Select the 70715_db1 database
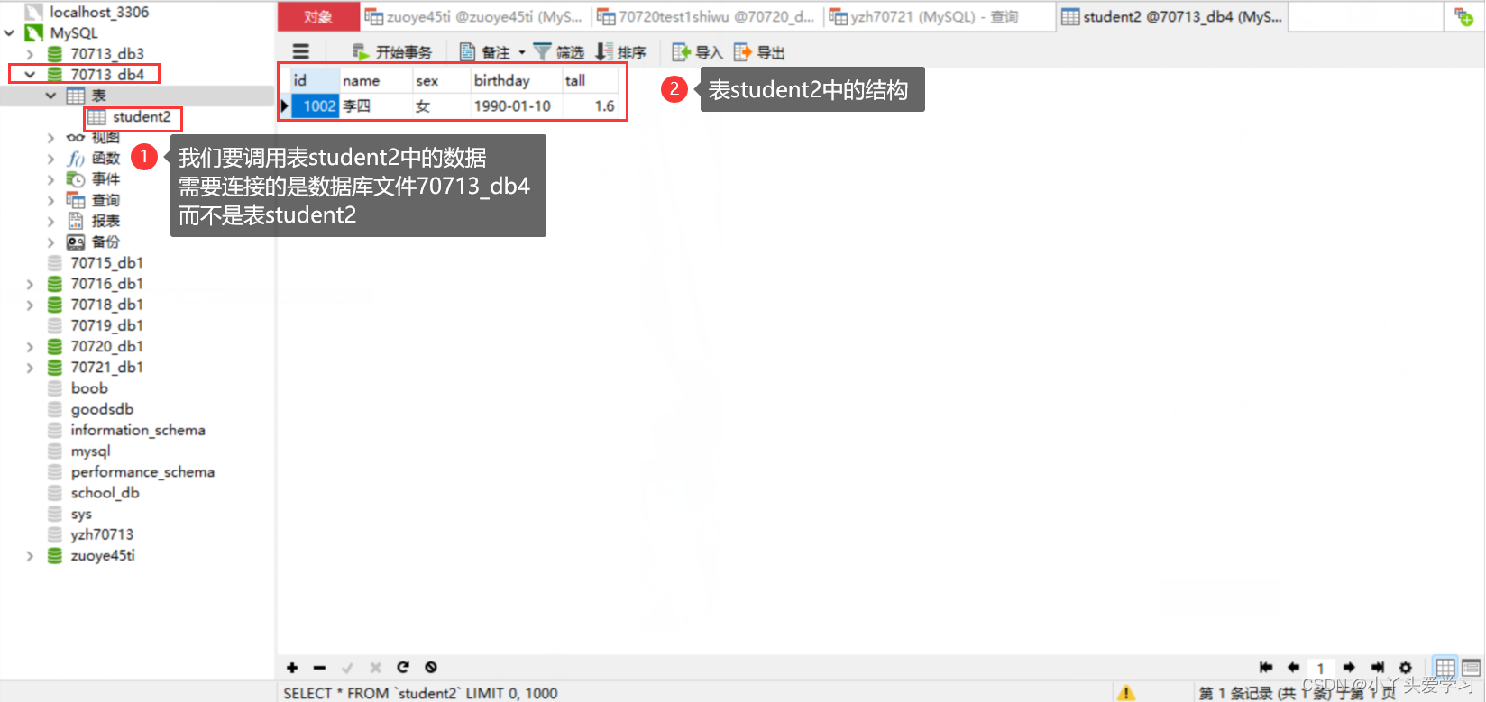Screen dimensions: 1486x702 pyautogui.click(x=106, y=263)
